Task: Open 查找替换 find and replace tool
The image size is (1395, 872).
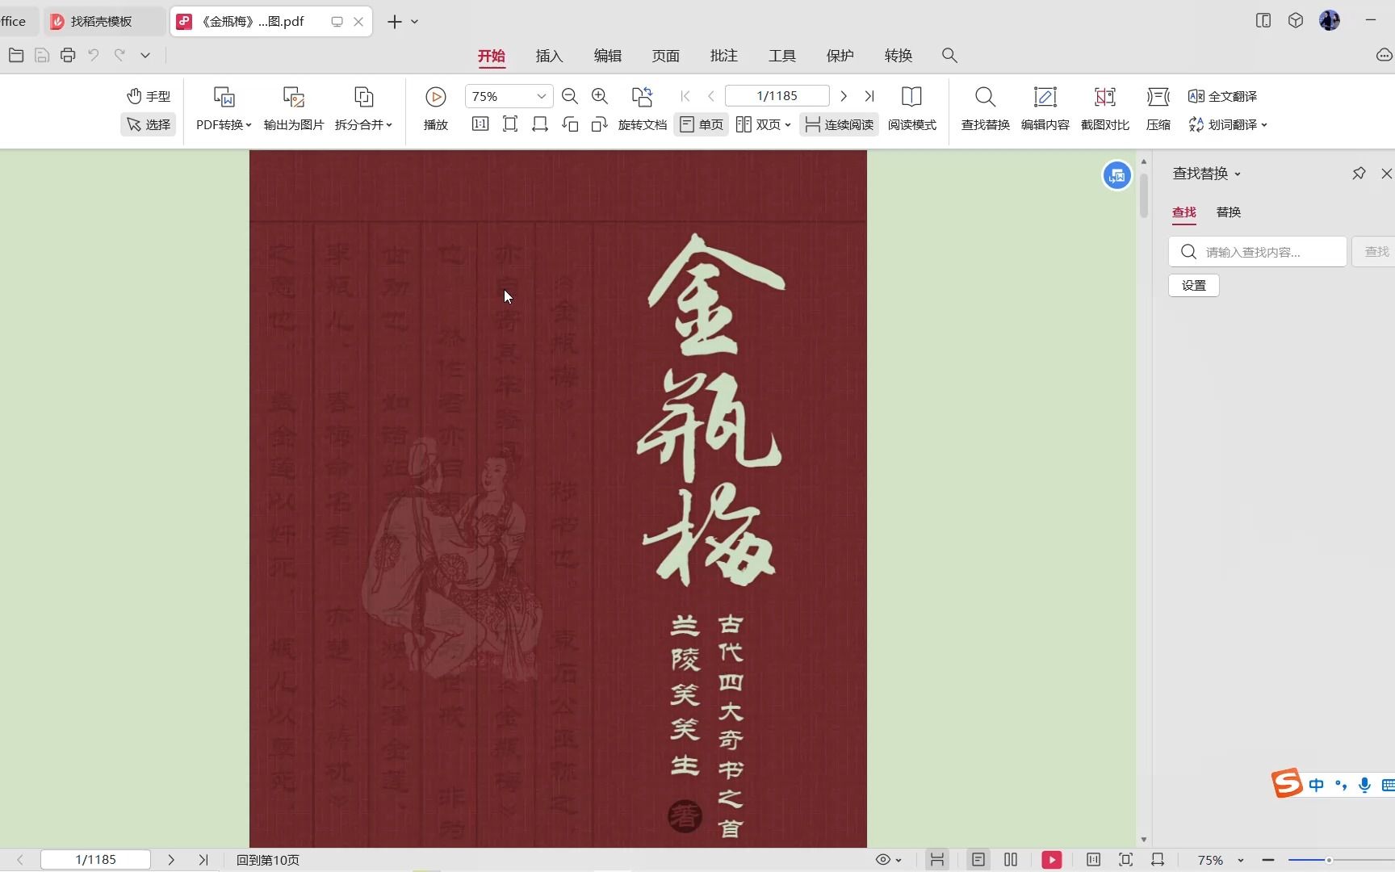Action: click(x=985, y=108)
